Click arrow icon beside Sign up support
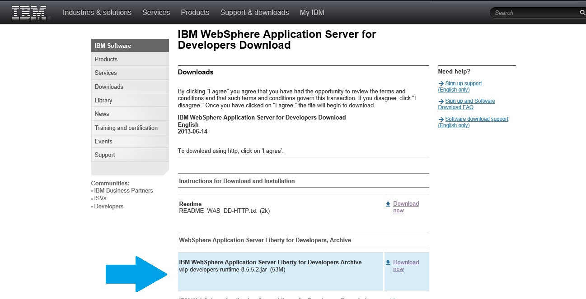The image size is (586, 299). pos(441,83)
